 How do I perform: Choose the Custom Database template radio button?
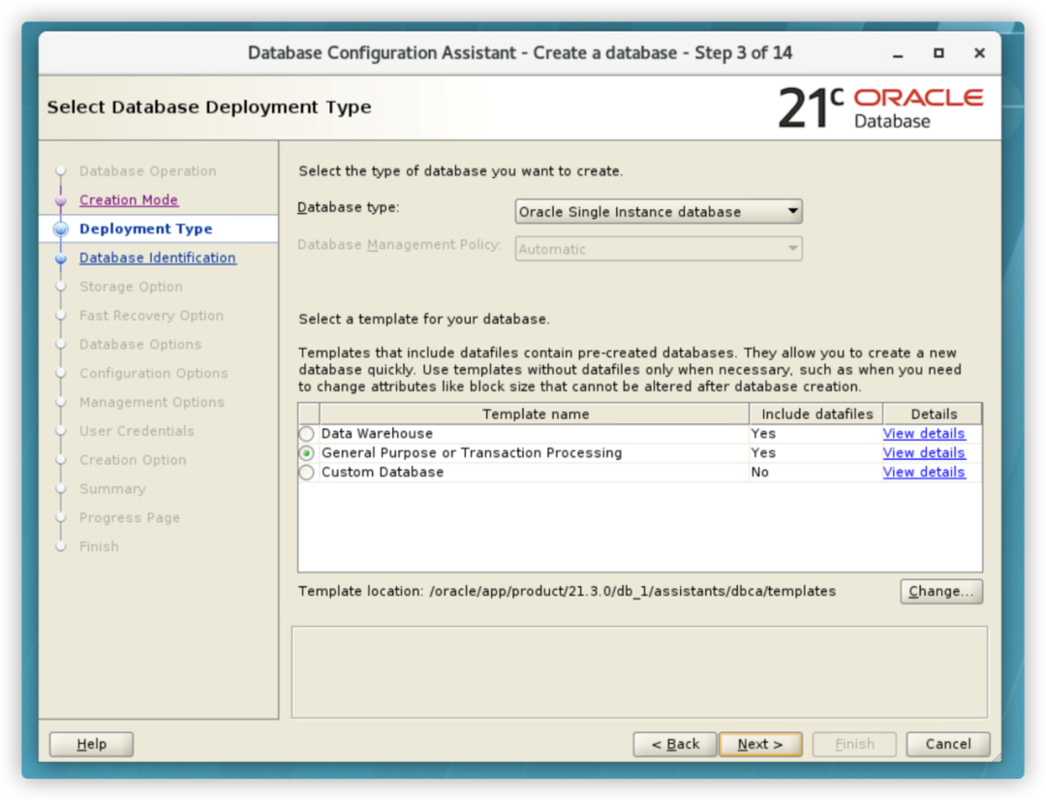pyautogui.click(x=306, y=473)
